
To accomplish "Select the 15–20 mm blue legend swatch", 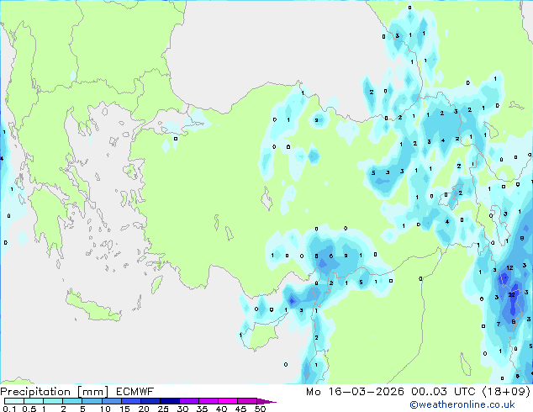I will click(x=131, y=401).
